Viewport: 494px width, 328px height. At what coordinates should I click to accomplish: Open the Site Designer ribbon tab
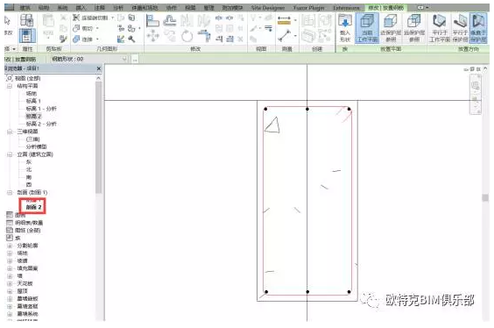(x=268, y=8)
